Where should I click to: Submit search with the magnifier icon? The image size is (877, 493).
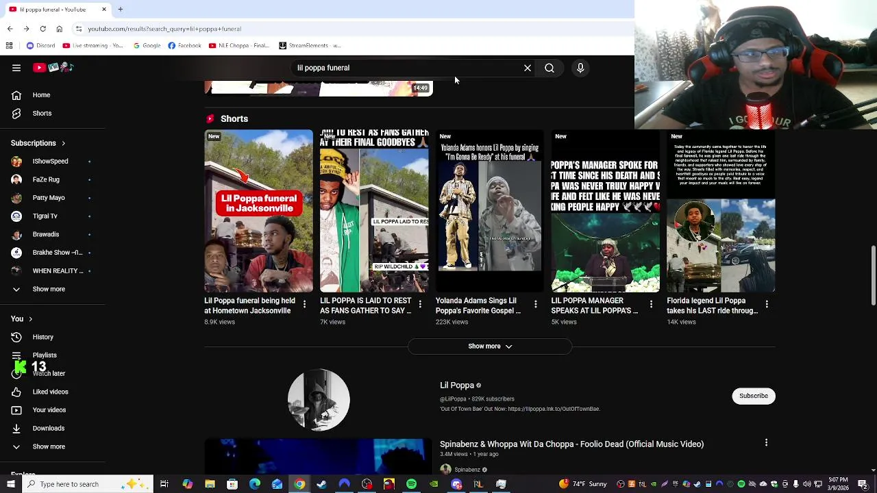pos(549,68)
